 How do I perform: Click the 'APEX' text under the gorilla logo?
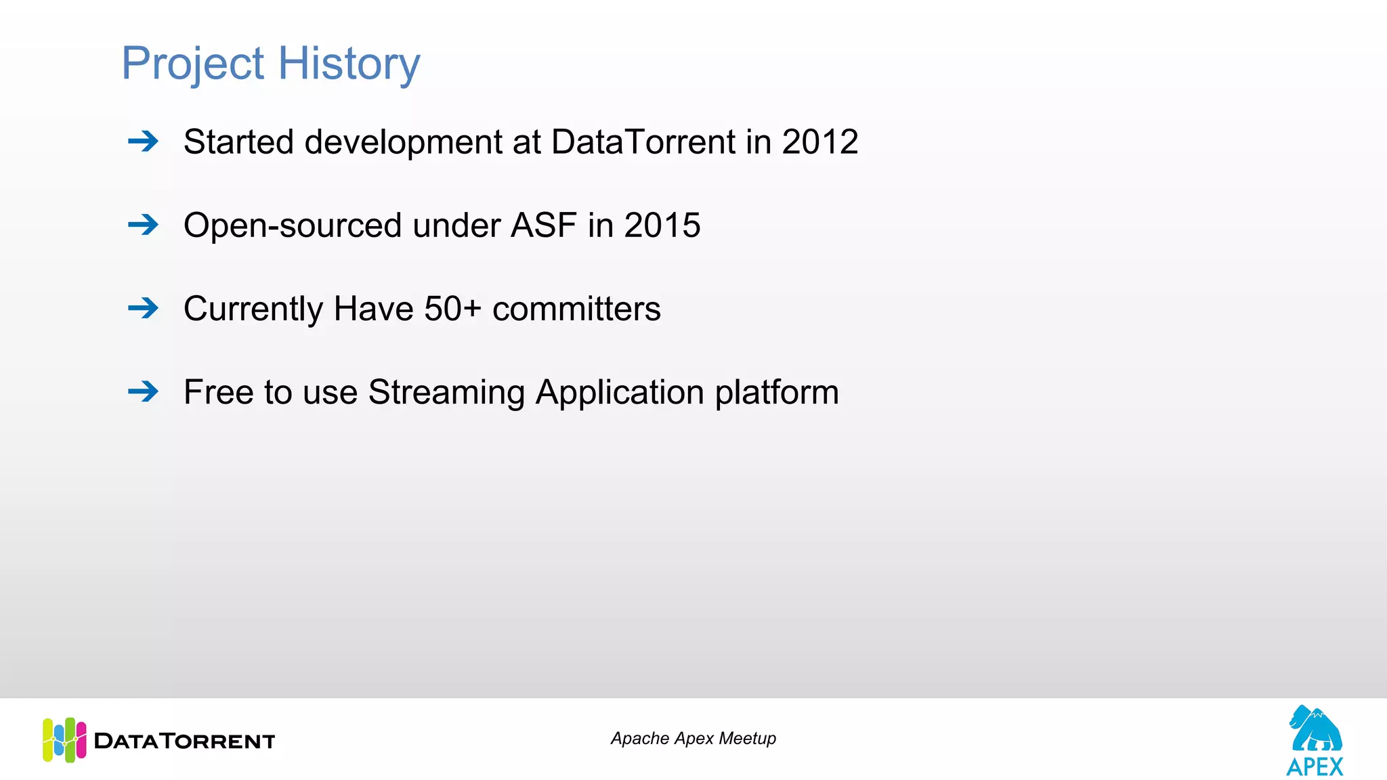(1315, 767)
